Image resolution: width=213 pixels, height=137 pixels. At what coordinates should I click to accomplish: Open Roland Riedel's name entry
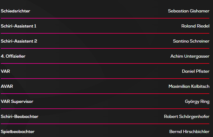(x=195, y=26)
